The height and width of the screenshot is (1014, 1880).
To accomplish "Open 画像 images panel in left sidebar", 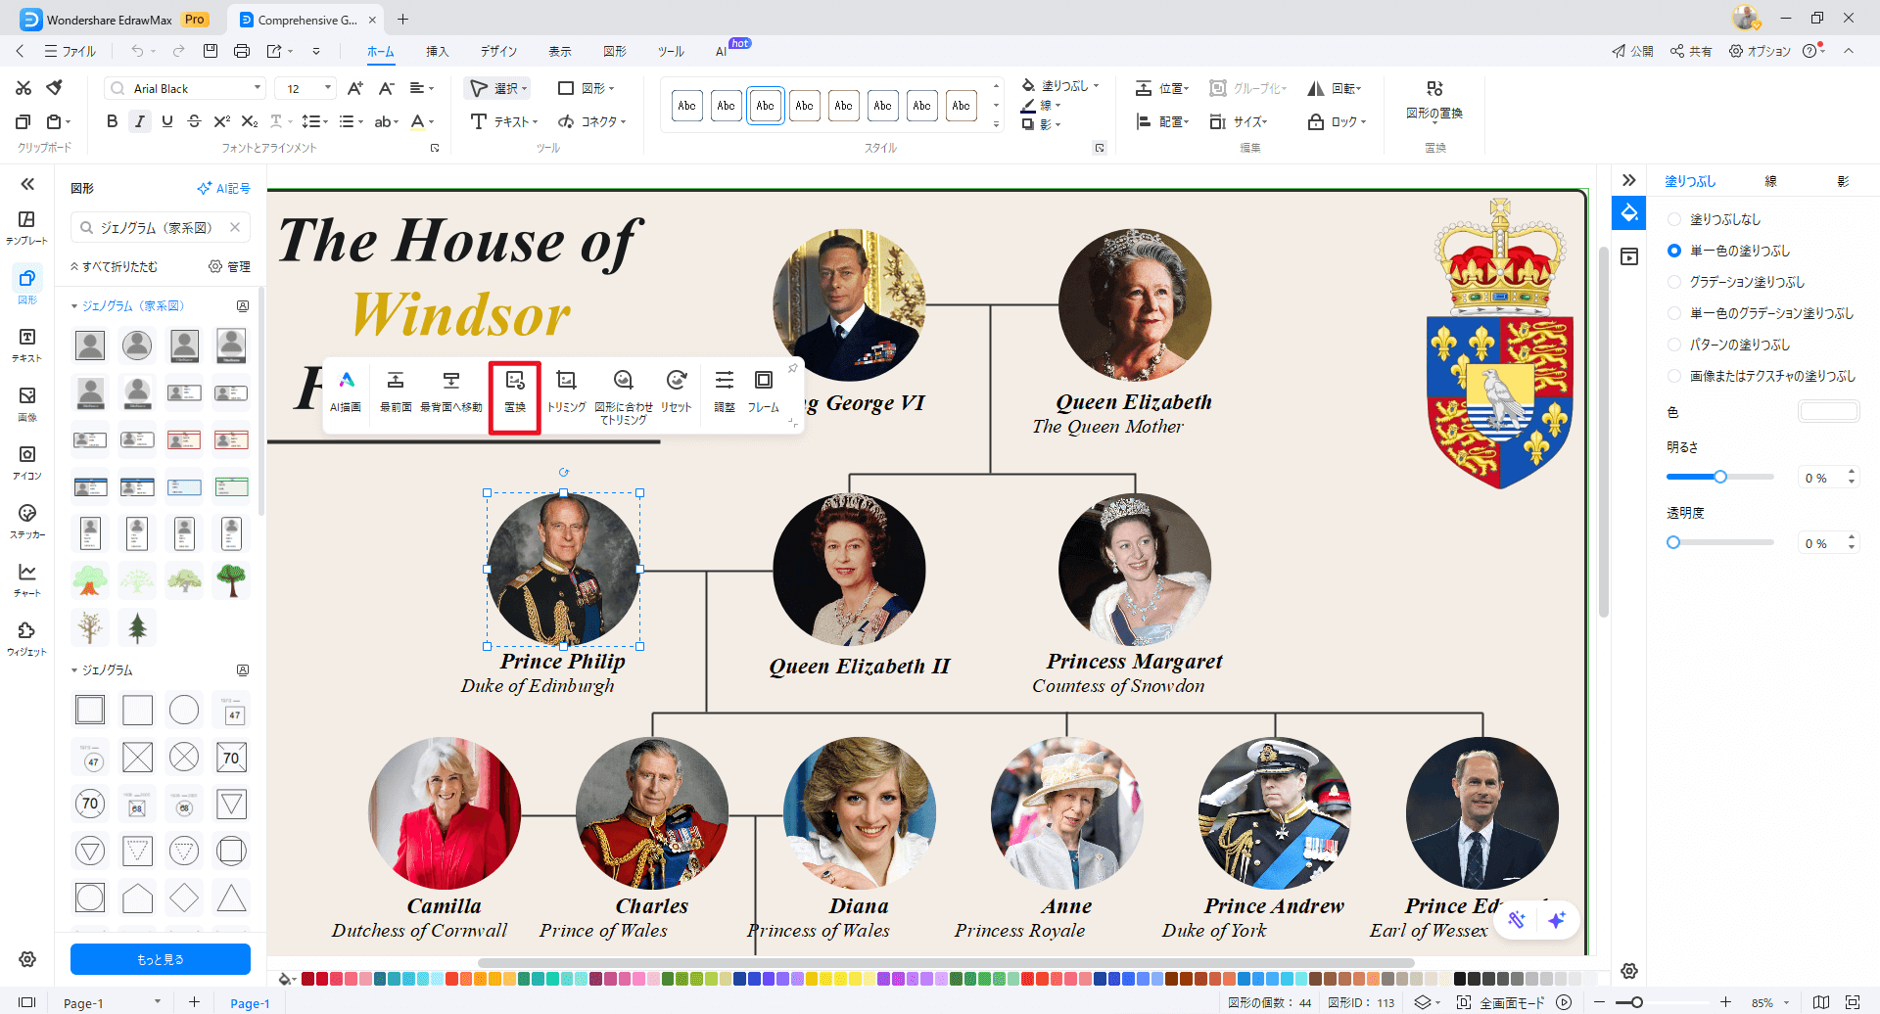I will point(27,403).
